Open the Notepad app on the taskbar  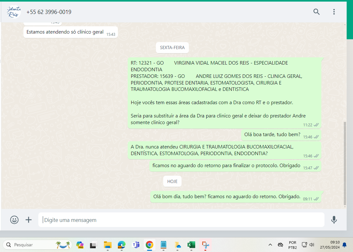click(164, 245)
